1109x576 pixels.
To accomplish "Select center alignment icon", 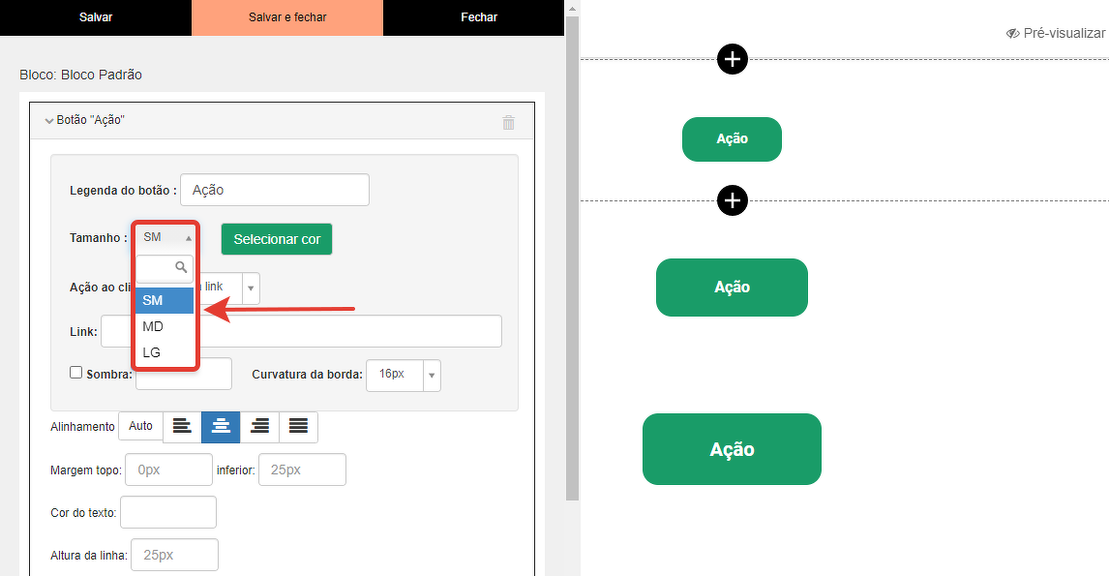I will [221, 427].
